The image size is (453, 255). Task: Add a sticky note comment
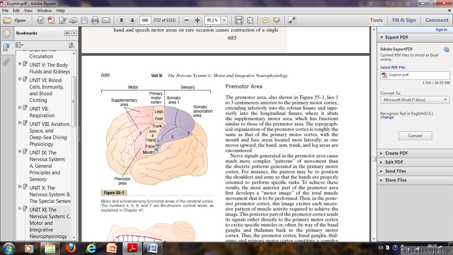pyautogui.click(x=265, y=20)
